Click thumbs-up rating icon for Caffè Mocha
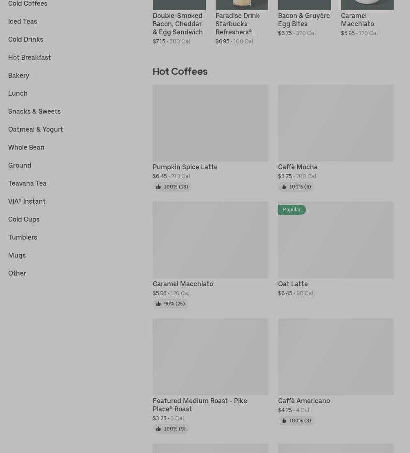This screenshot has width=410, height=453. pos(284,187)
